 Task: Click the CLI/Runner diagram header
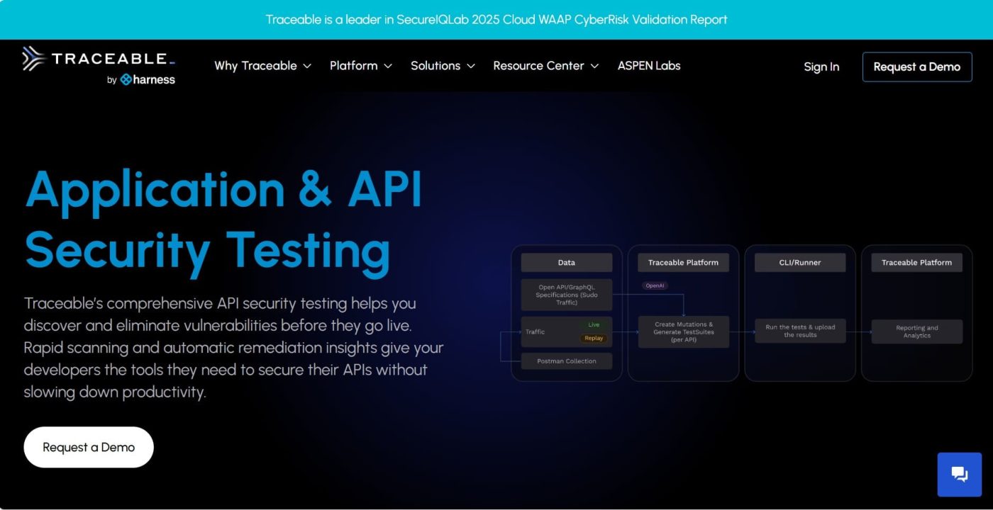[800, 263]
